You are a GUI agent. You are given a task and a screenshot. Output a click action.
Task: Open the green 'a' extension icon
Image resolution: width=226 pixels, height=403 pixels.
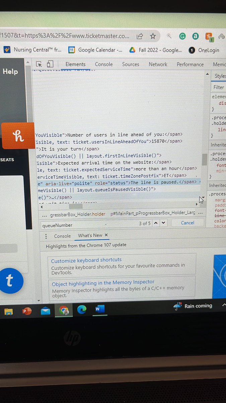click(196, 36)
